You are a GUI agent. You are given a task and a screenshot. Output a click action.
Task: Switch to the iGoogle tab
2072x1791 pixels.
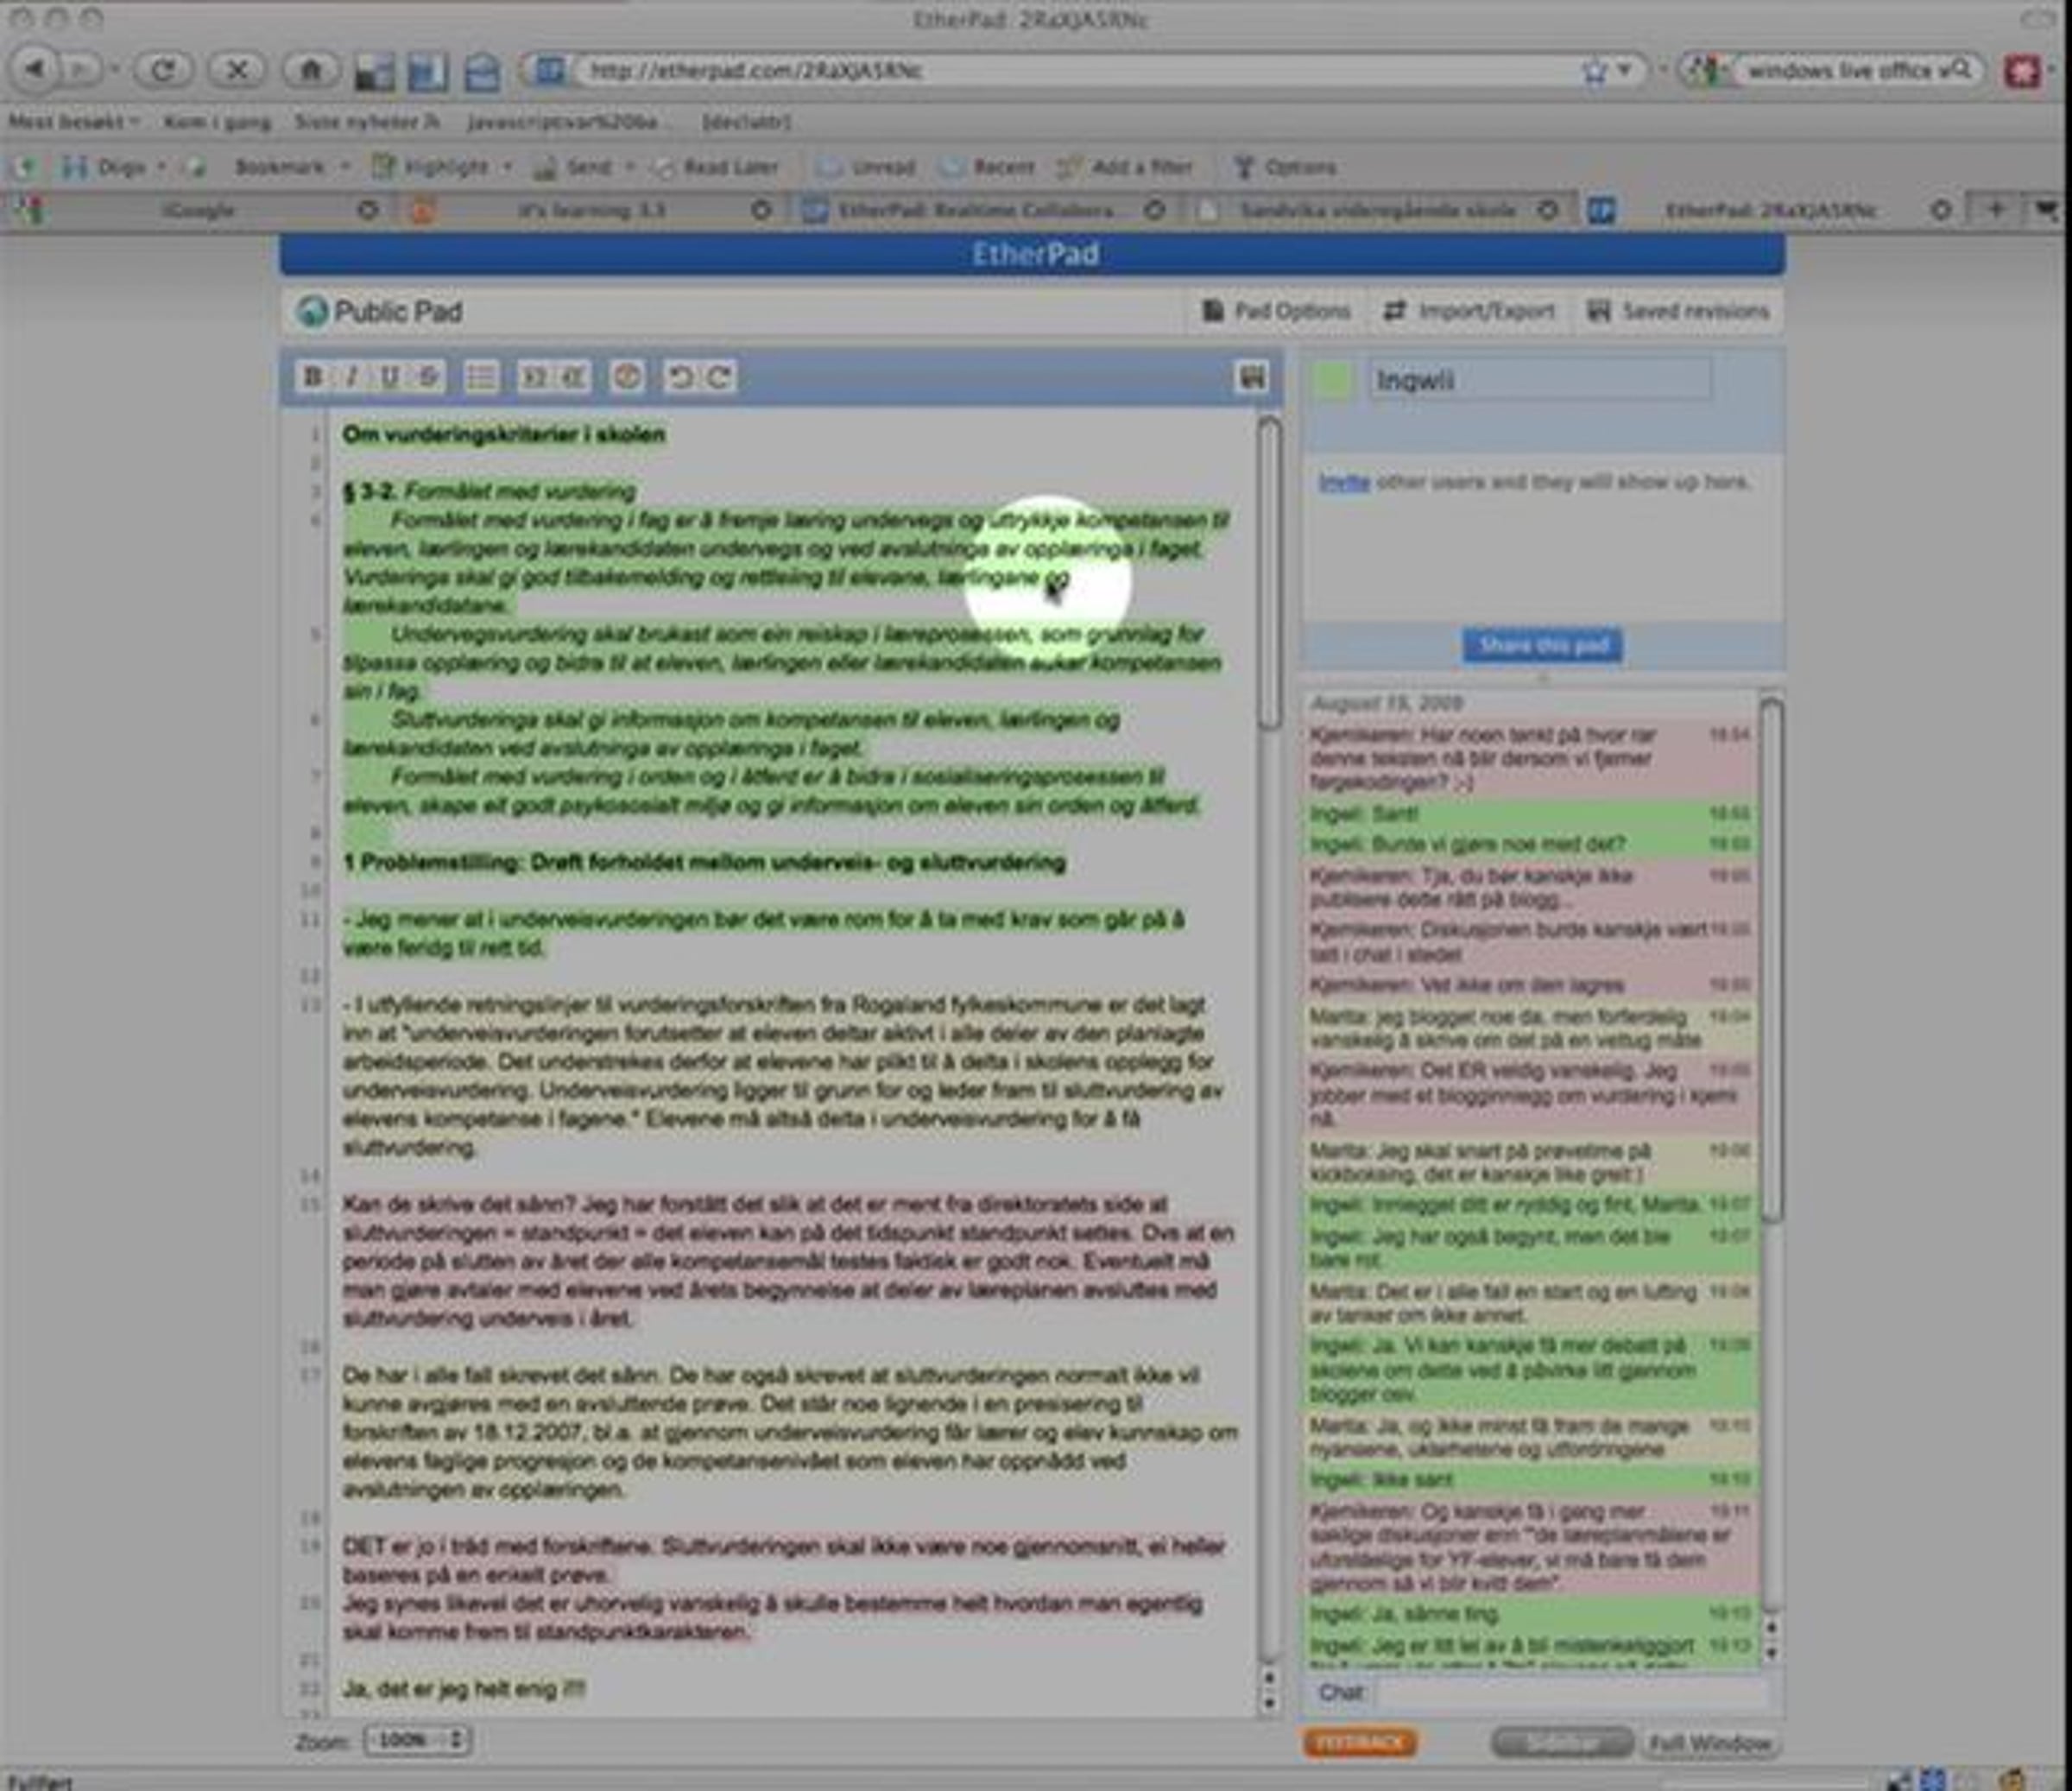click(x=198, y=210)
